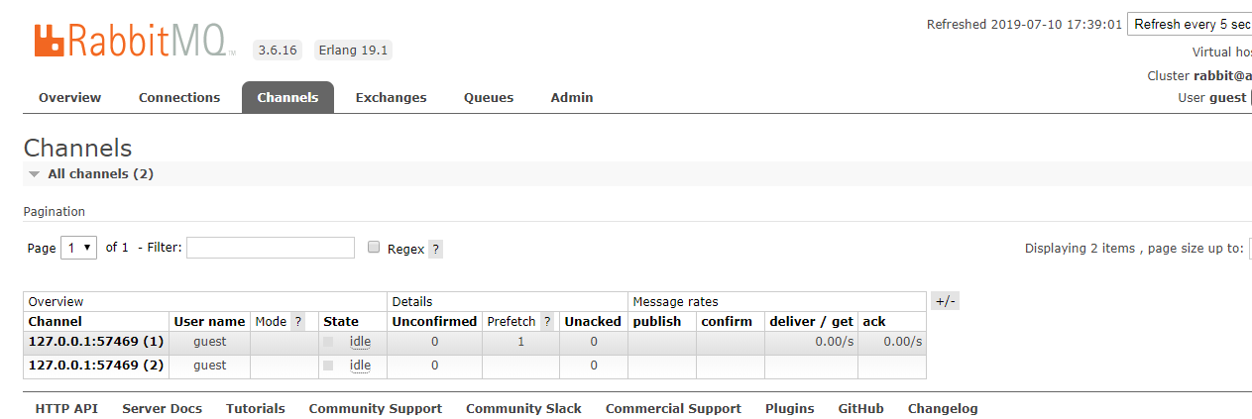This screenshot has width=1252, height=419.
Task: Switch to the Queues tab
Action: click(x=489, y=97)
